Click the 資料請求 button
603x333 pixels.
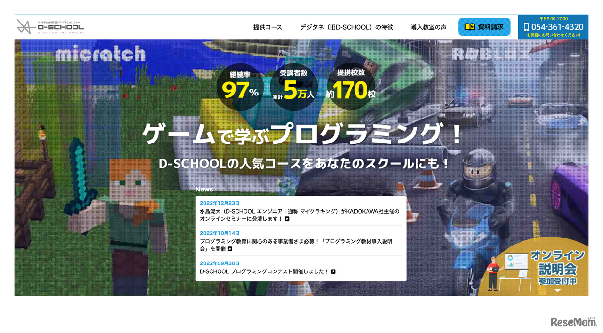pos(484,27)
